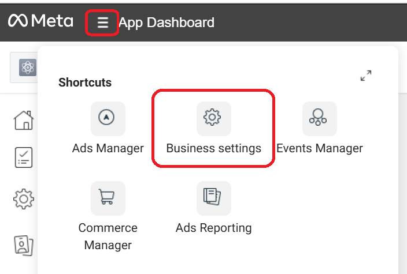Viewport: 407px width, 274px height.
Task: Open Events Manager shortcut
Action: (x=320, y=129)
